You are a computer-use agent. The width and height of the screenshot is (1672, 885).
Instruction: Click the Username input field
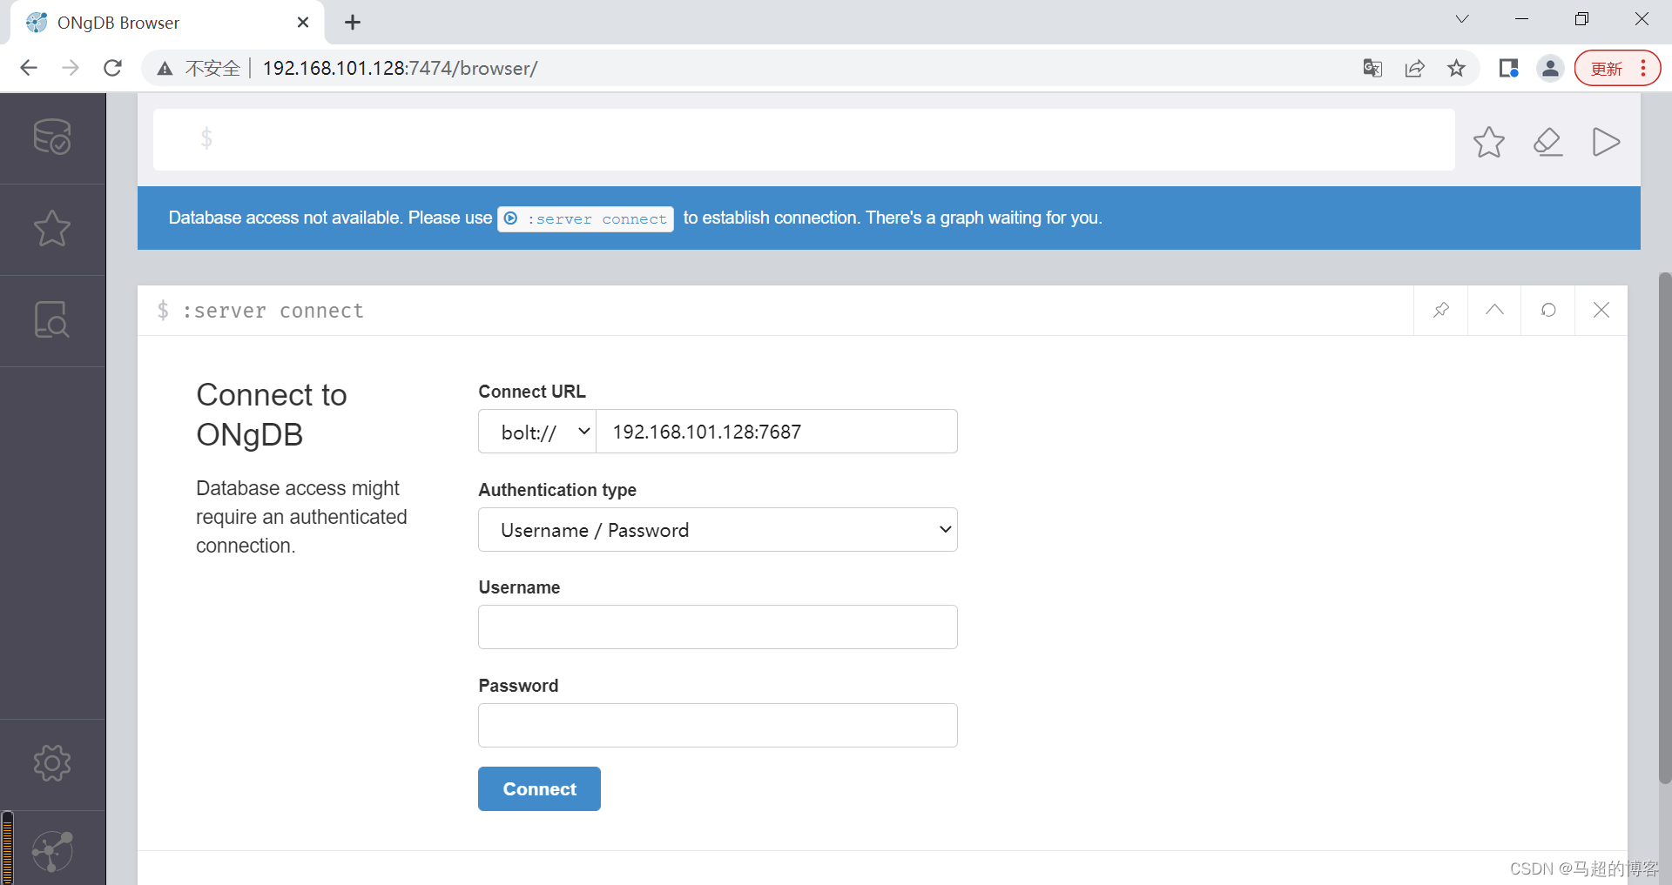click(718, 627)
